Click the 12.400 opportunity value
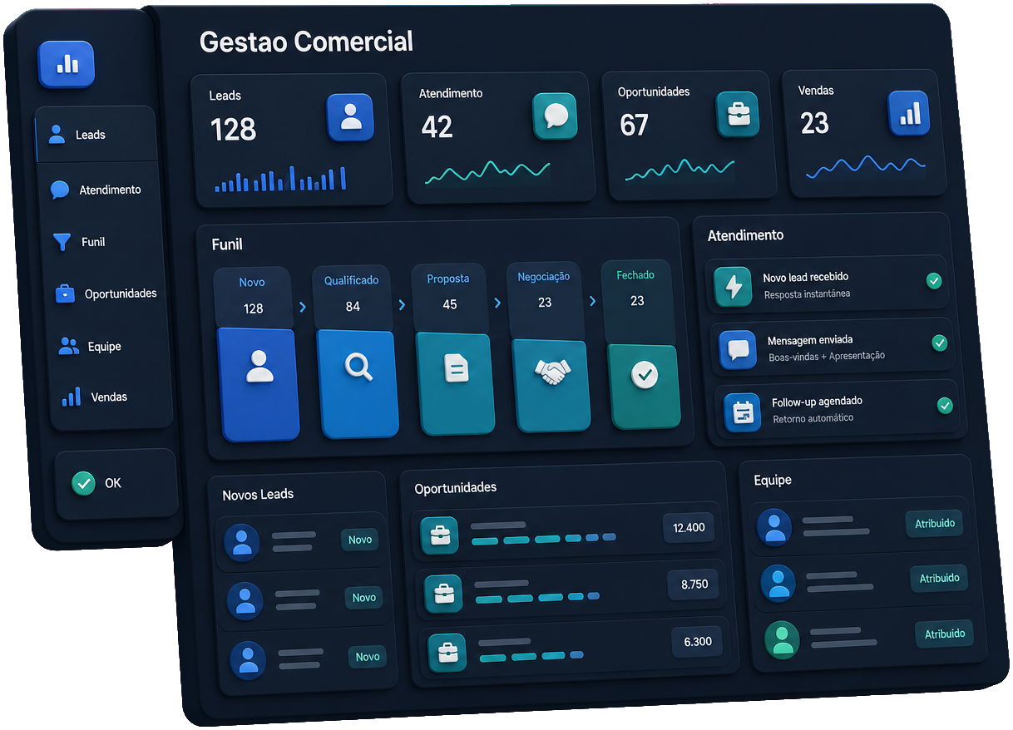The image size is (1013, 730). [689, 527]
